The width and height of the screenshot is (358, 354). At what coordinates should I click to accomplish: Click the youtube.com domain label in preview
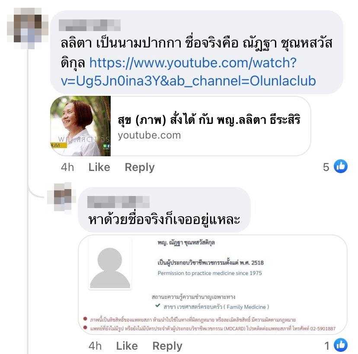tap(149, 136)
